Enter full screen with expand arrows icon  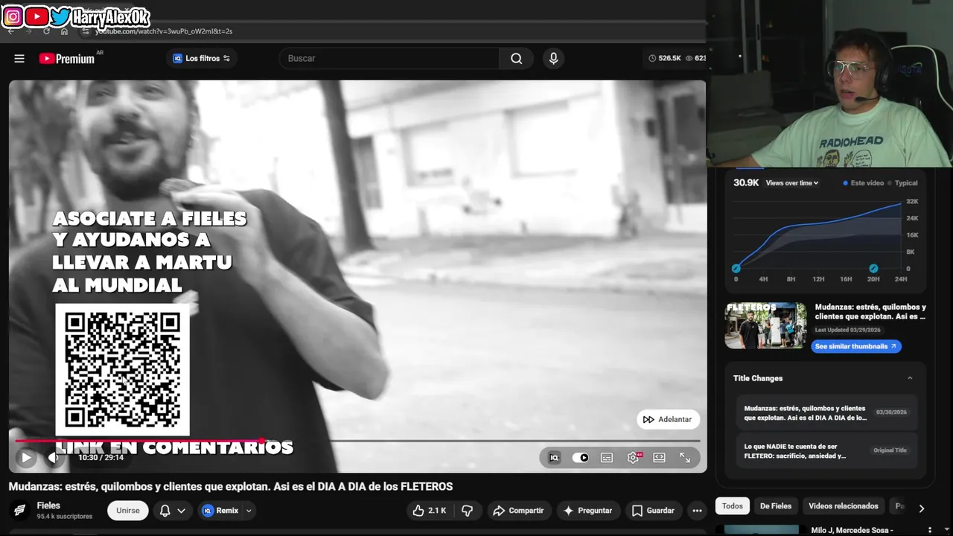click(685, 458)
